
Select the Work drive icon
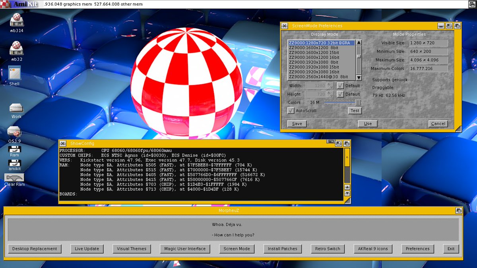pyautogui.click(x=16, y=108)
